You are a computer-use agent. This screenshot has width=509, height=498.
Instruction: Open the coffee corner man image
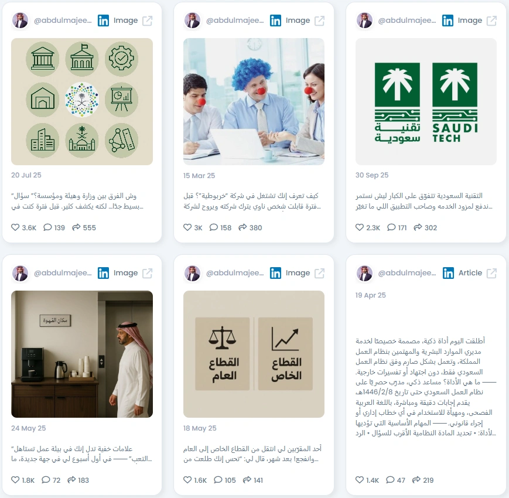(82, 354)
